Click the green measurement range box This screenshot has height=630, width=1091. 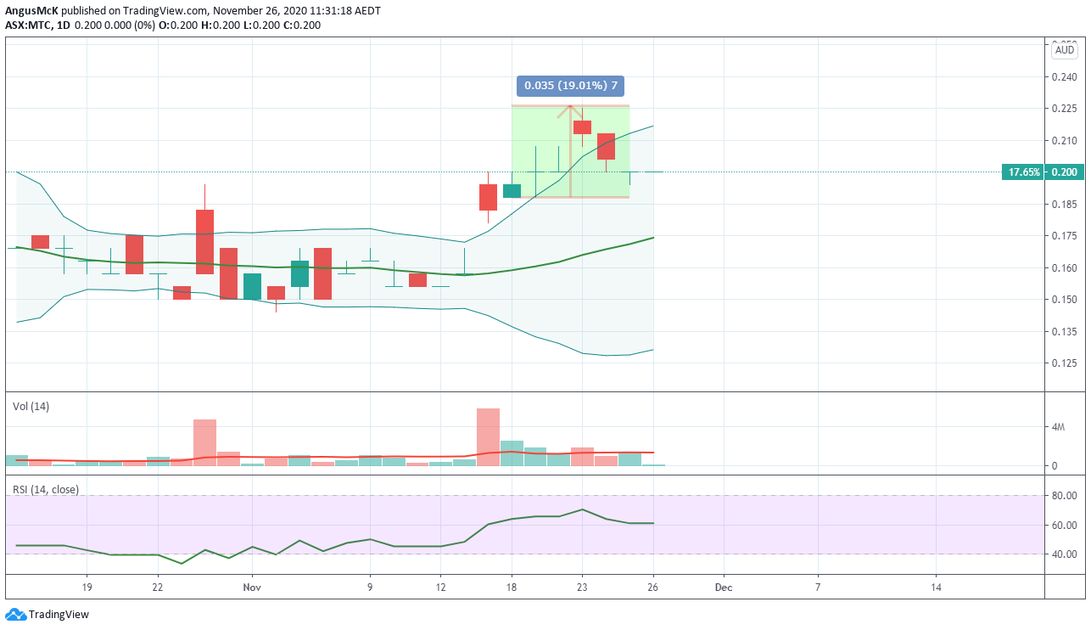pyautogui.click(x=570, y=151)
